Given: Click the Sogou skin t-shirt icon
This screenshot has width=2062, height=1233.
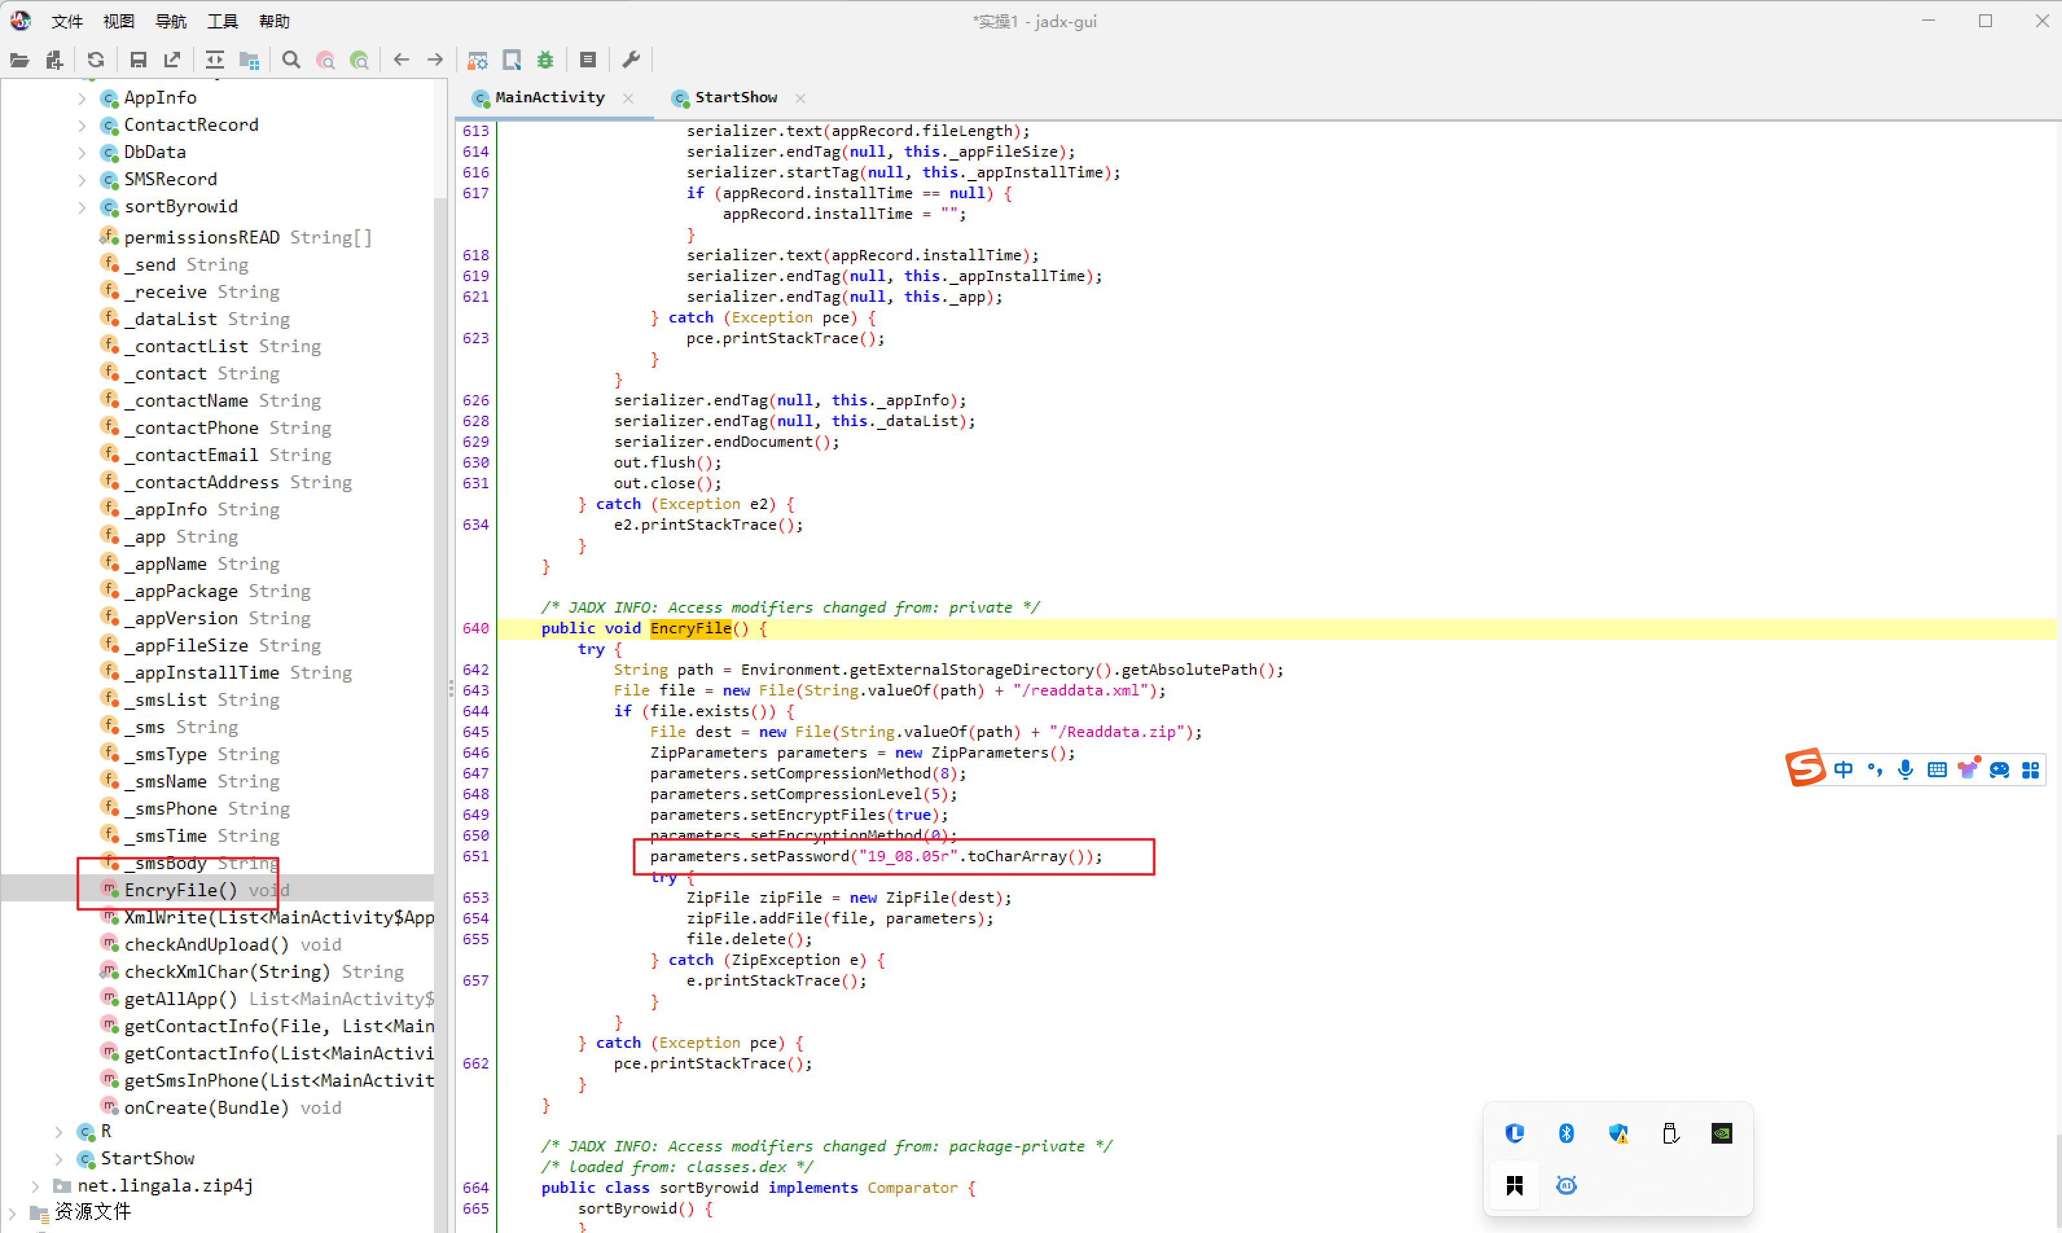Looking at the screenshot, I should [x=1968, y=769].
